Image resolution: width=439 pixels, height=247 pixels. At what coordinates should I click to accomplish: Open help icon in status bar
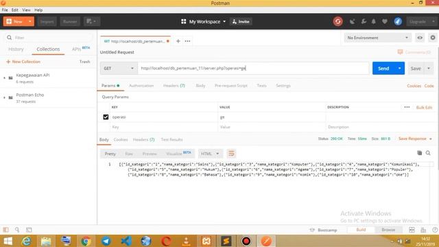434,230
